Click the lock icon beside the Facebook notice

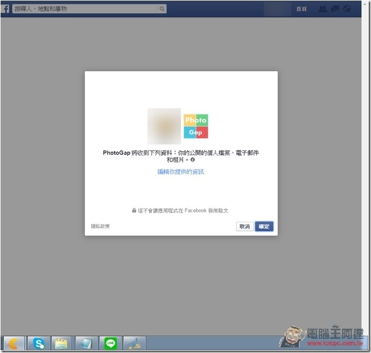click(134, 210)
